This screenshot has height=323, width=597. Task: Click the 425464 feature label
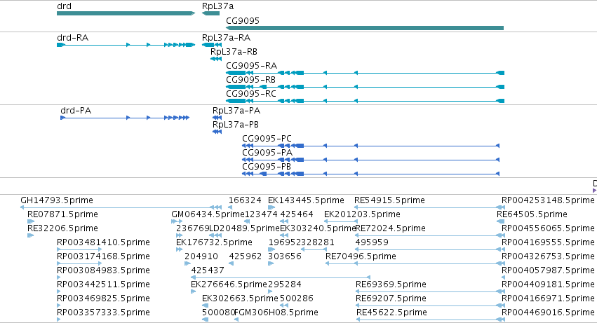[x=297, y=214]
